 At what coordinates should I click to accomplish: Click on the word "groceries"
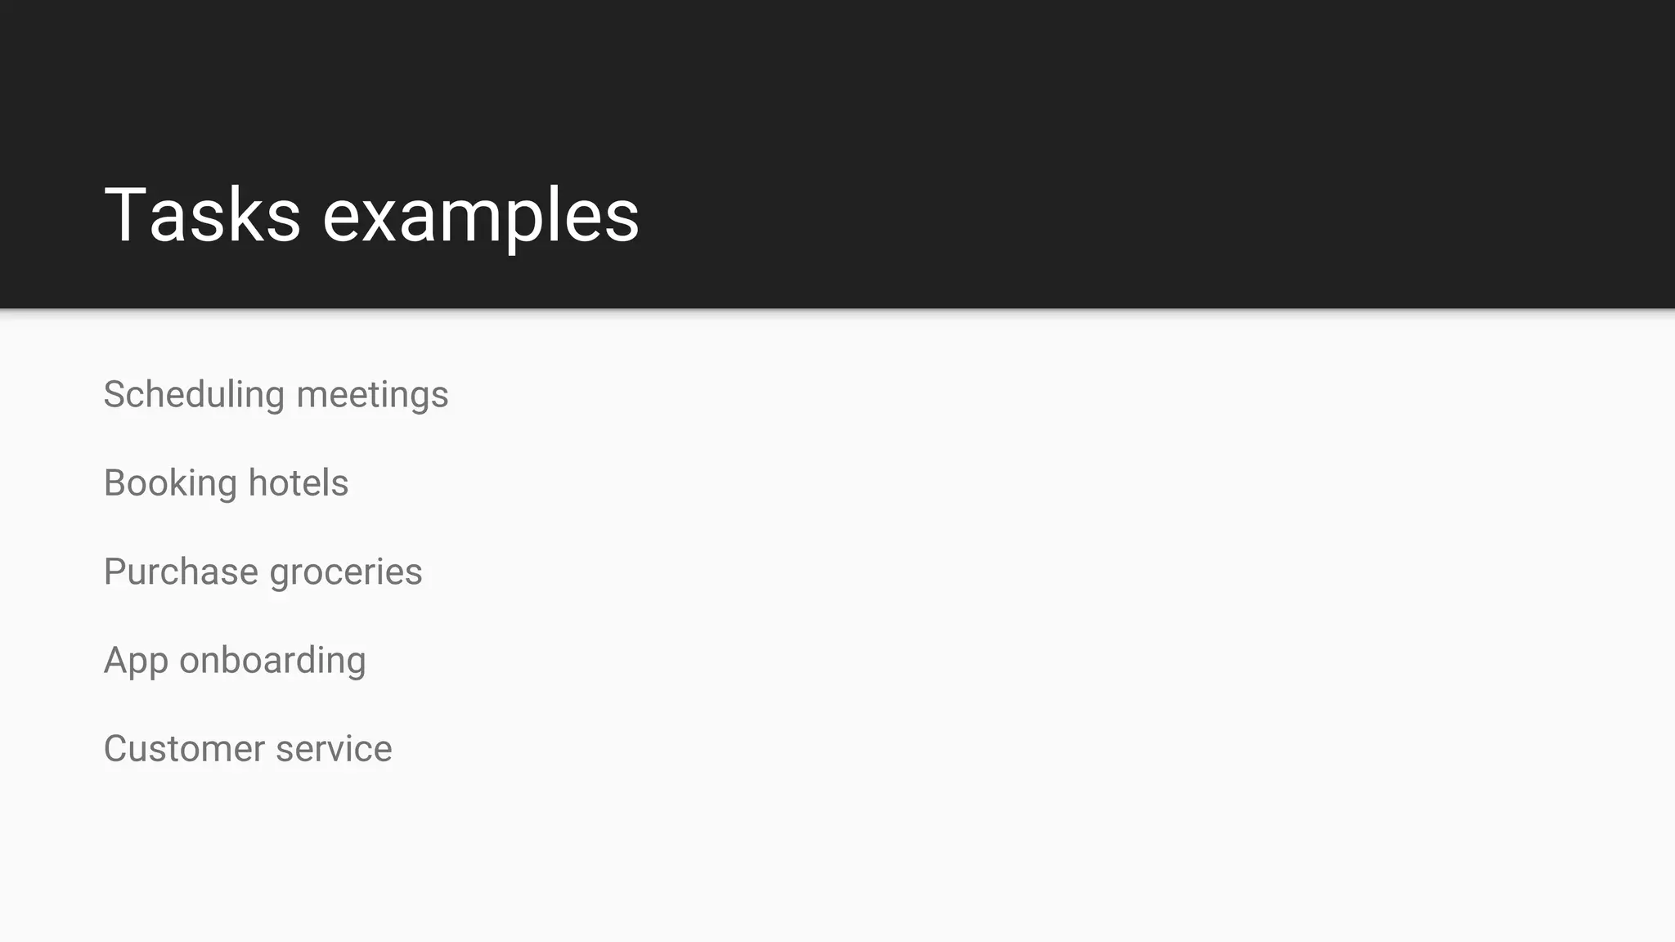[346, 572]
